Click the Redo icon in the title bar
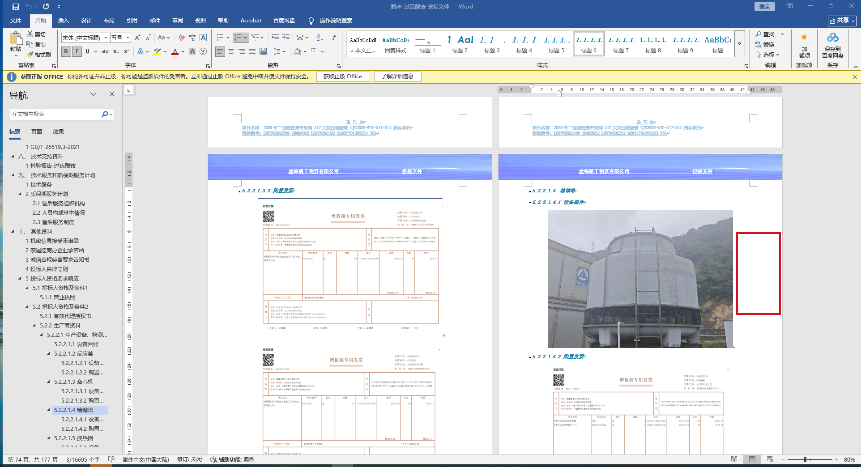 point(46,7)
